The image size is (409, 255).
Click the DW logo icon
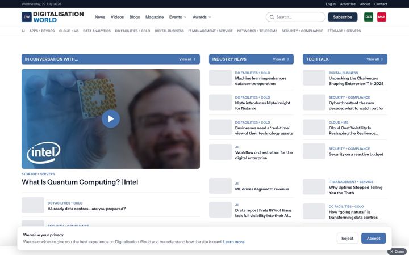27,17
